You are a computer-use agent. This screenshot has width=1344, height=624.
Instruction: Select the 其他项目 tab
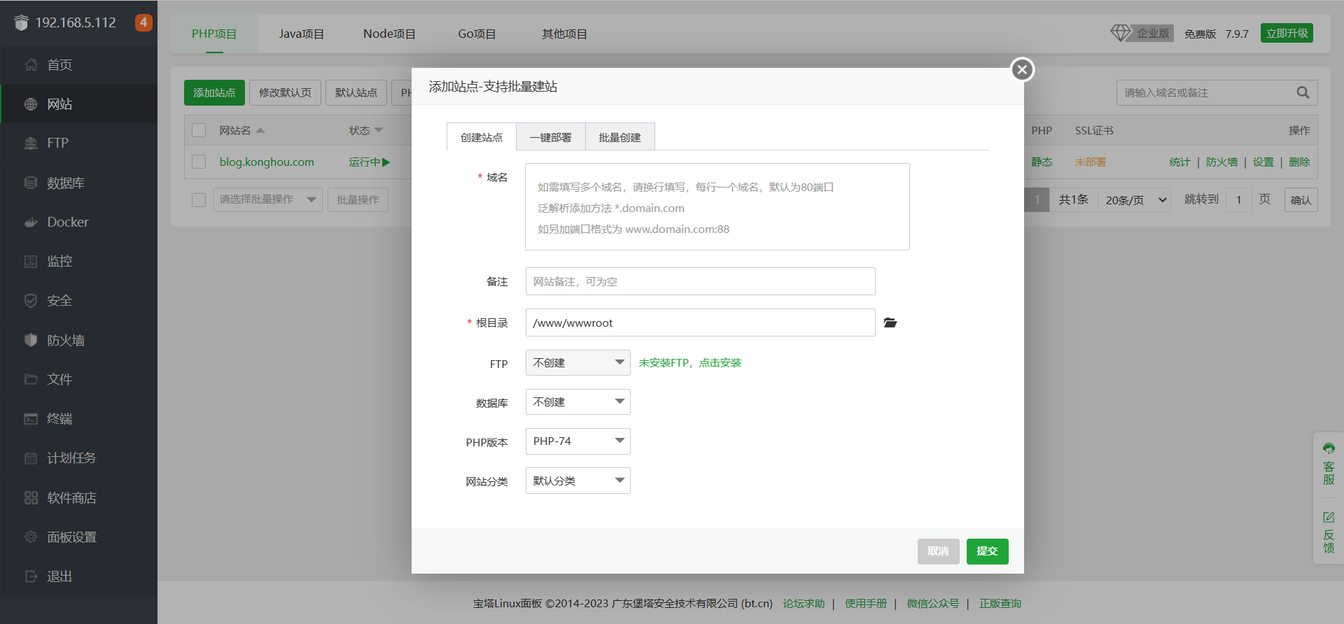pyautogui.click(x=564, y=34)
